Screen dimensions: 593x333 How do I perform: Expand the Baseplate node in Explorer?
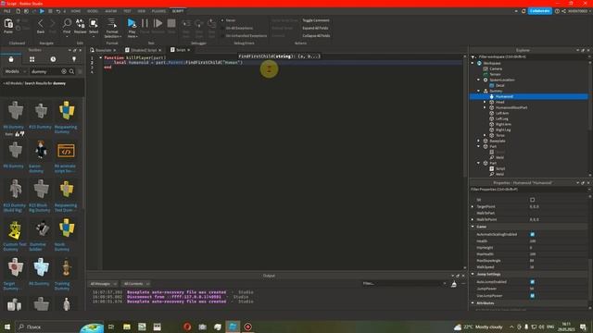[479, 141]
